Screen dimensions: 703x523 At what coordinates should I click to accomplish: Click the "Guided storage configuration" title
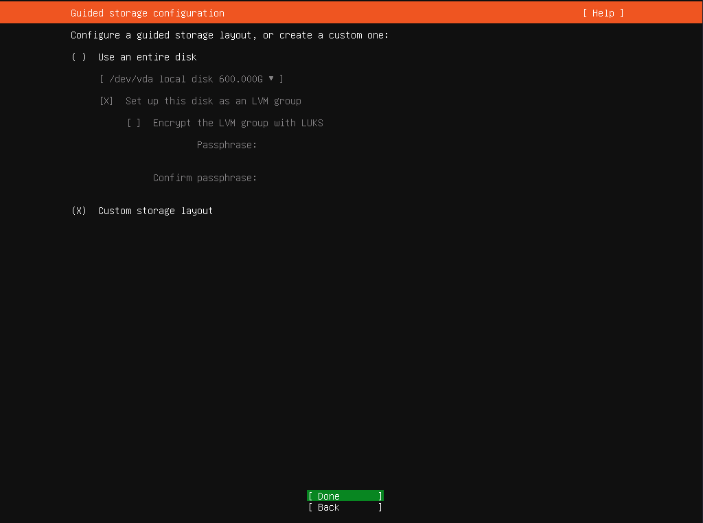click(x=147, y=13)
